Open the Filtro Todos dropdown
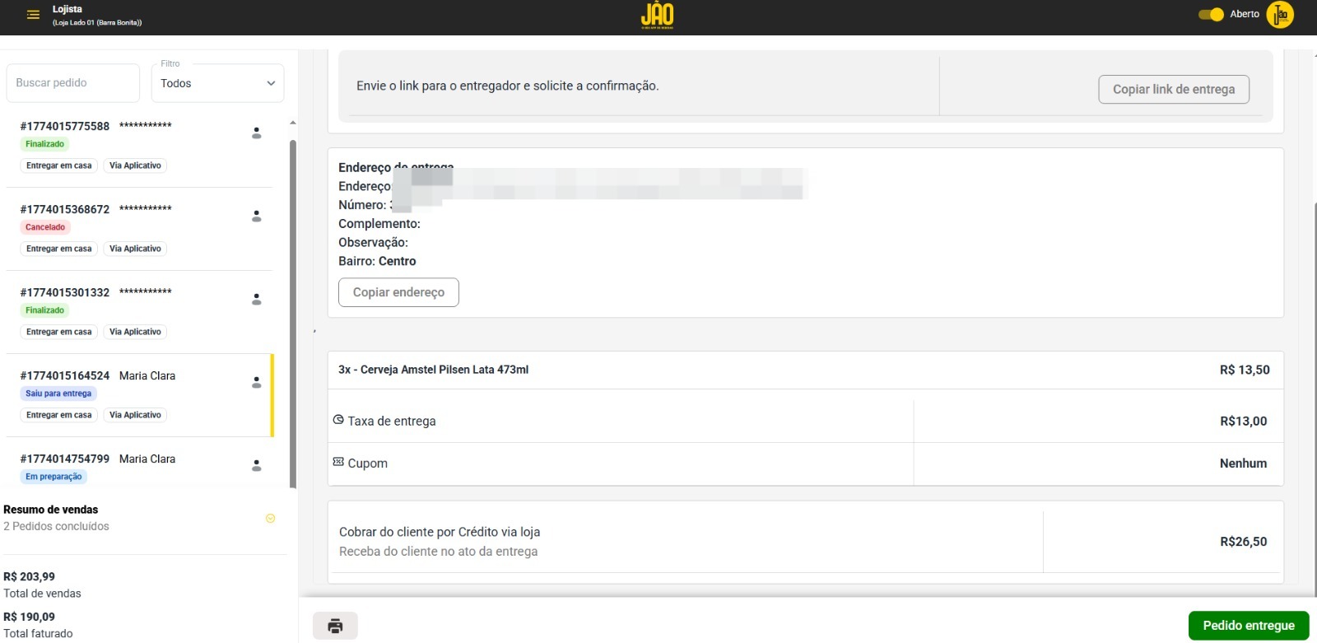This screenshot has height=643, width=1317. click(x=217, y=83)
